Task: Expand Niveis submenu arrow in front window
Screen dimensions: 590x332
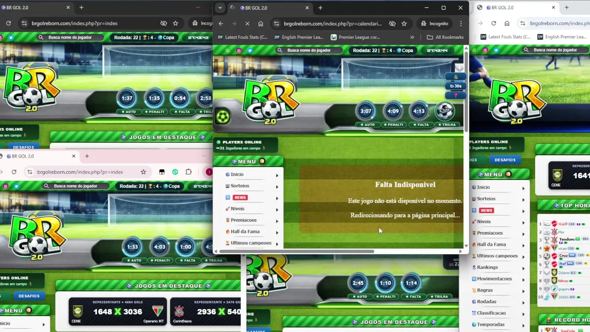Action: [277, 210]
